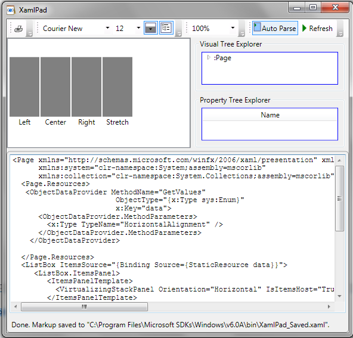
Task: Open the 100% zoom dropdown
Action: [x=233, y=28]
